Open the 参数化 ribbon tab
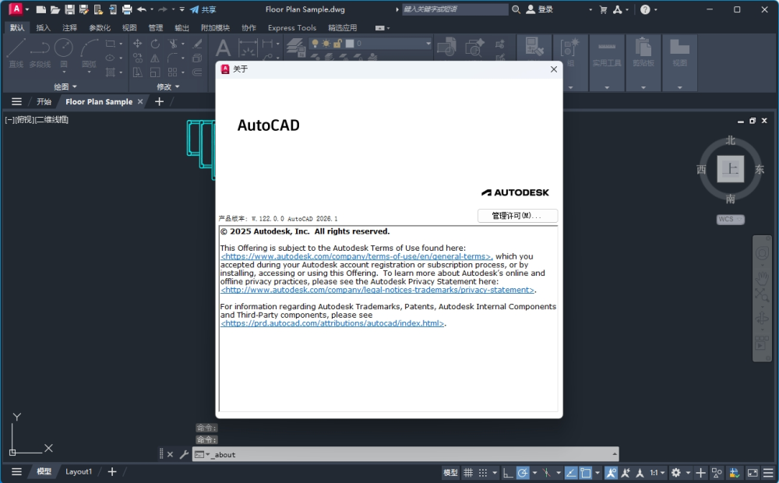The image size is (779, 483). pyautogui.click(x=99, y=27)
